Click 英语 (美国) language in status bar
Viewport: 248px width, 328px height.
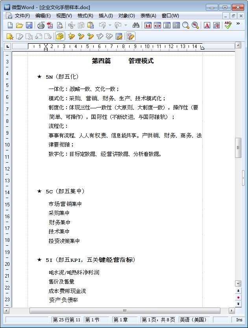pos(193,320)
